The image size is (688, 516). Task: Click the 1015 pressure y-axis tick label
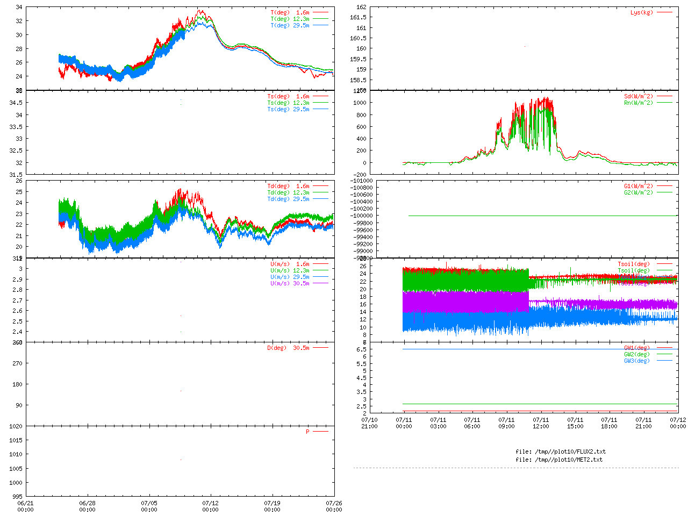(16, 440)
